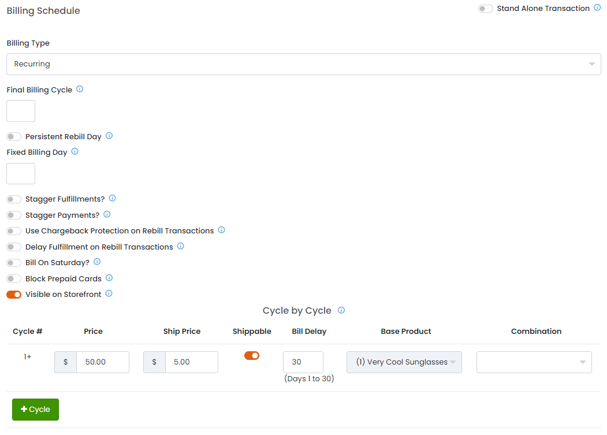Enable the Stand Alone Transaction toggle
This screenshot has width=607, height=435.
tap(485, 9)
